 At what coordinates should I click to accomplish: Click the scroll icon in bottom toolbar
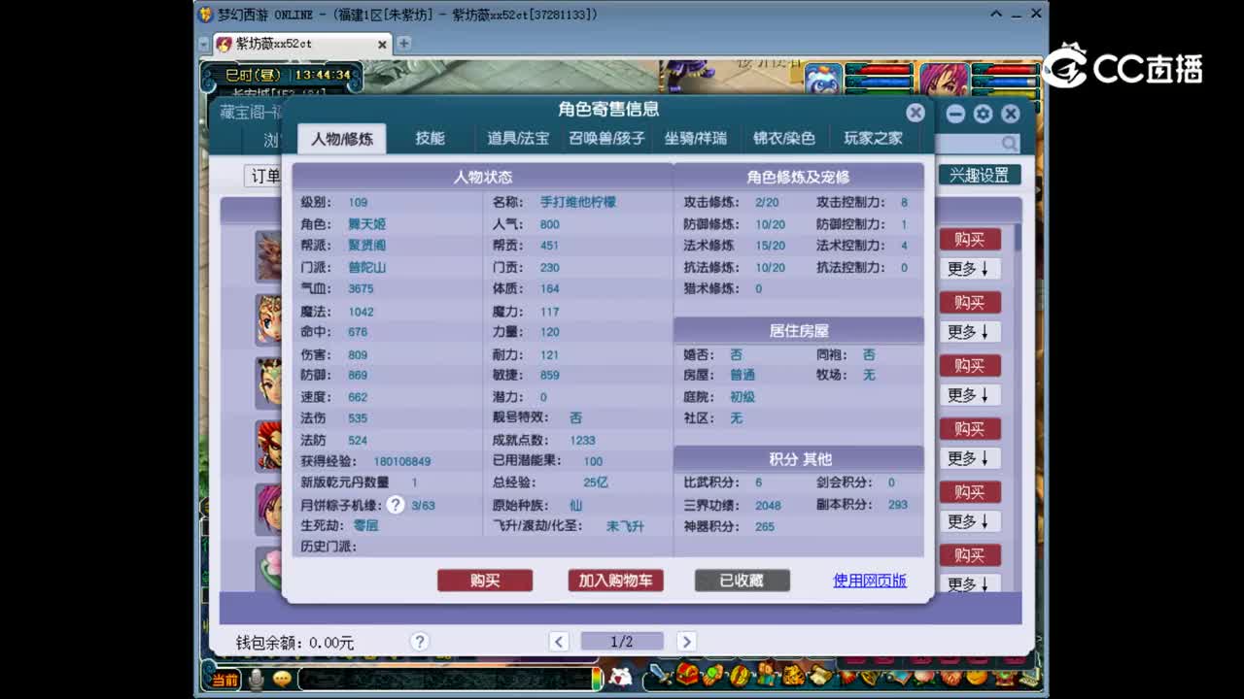820,674
